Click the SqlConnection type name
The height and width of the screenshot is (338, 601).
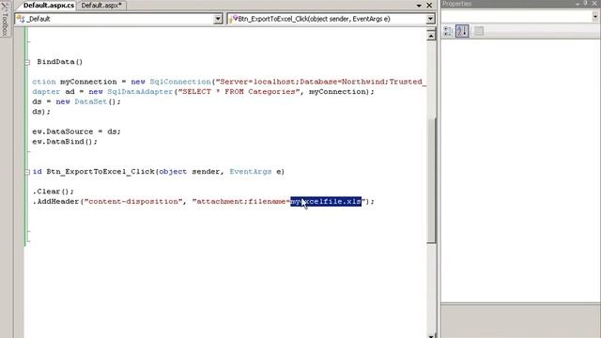click(180, 82)
